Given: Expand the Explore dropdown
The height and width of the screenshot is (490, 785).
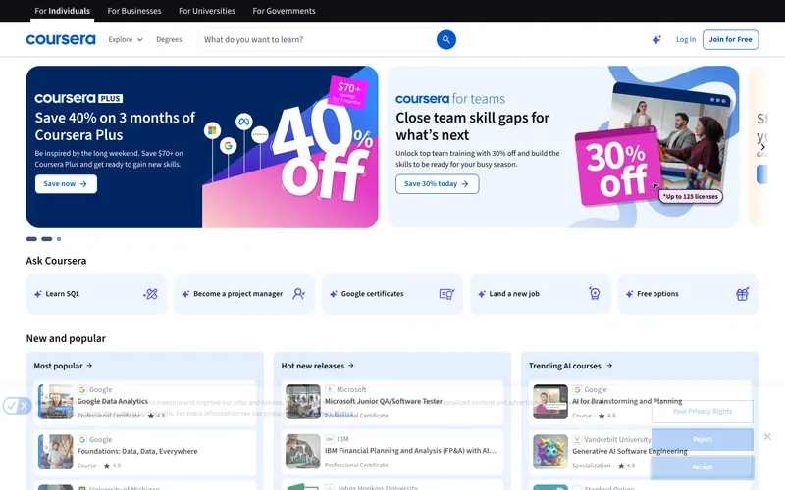Looking at the screenshot, I should click(x=126, y=39).
